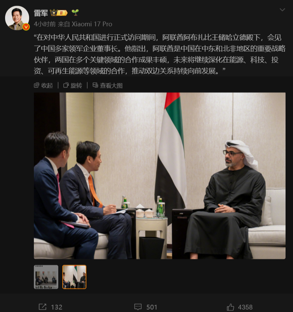Open the 雷军 profile avatar
The image size is (293, 312).
17,18
